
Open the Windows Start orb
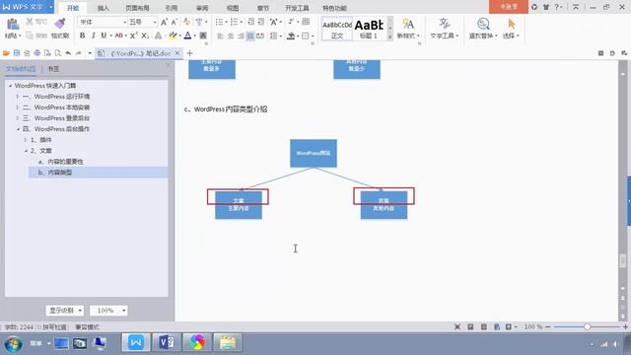coord(13,344)
